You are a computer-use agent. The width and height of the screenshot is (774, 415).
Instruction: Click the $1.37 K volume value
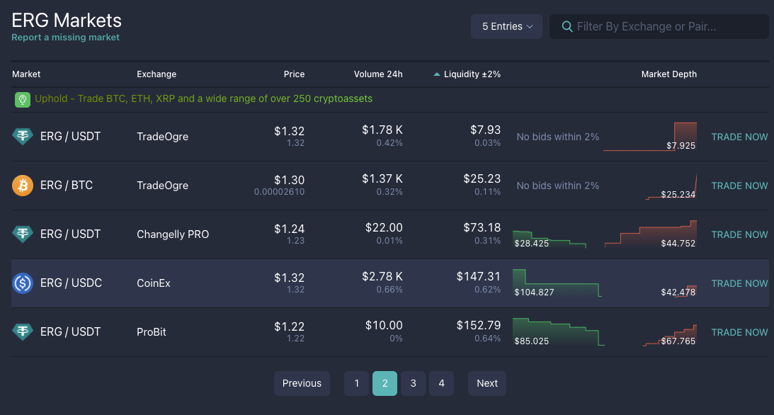tap(382, 178)
